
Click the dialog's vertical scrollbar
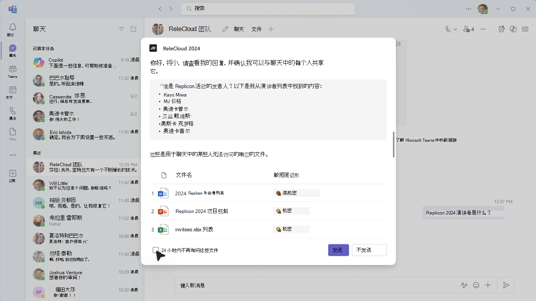click(393, 144)
